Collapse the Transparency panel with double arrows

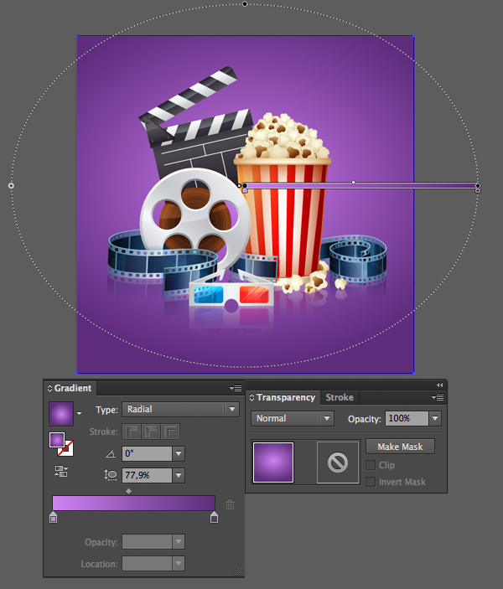pos(439,385)
